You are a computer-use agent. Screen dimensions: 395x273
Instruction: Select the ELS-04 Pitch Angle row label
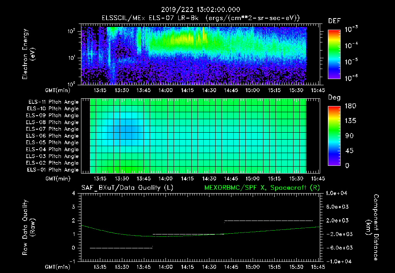tap(52, 150)
